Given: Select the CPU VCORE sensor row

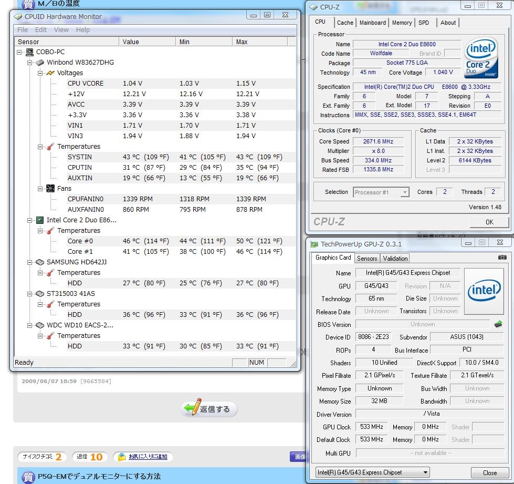Looking at the screenshot, I should (x=86, y=84).
